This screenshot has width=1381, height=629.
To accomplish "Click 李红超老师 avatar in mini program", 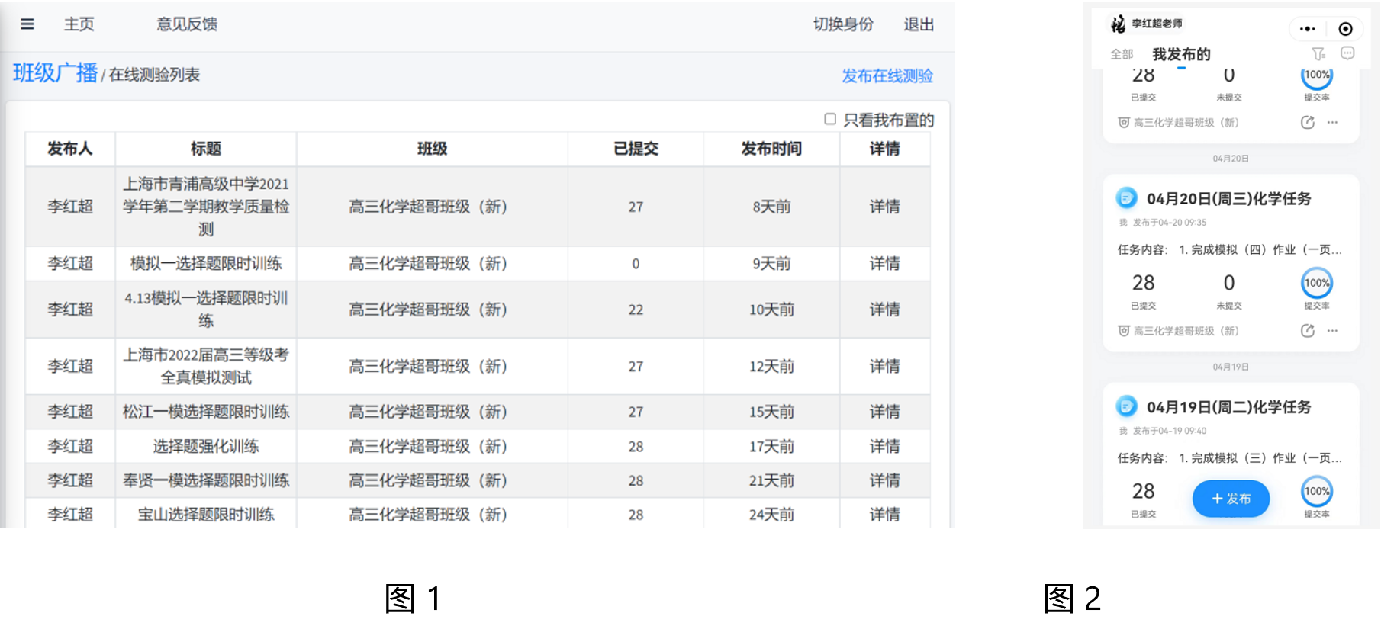I will click(1118, 24).
